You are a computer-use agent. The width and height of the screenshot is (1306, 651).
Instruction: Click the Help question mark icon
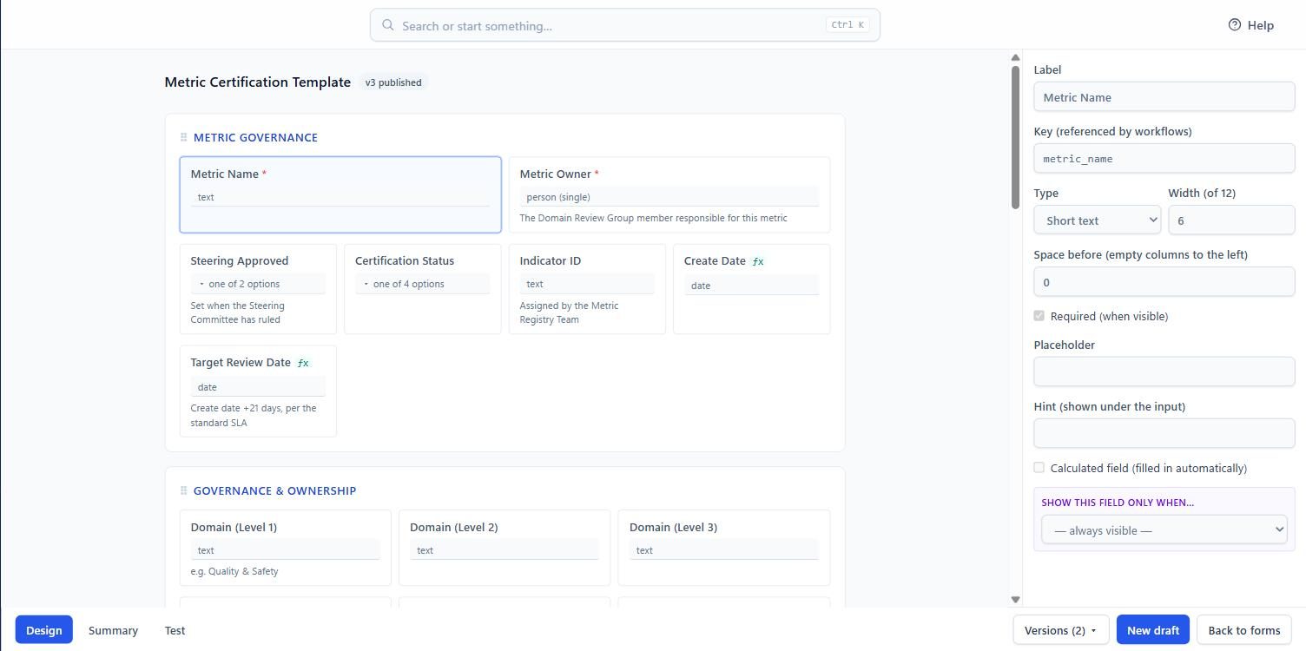pos(1235,25)
